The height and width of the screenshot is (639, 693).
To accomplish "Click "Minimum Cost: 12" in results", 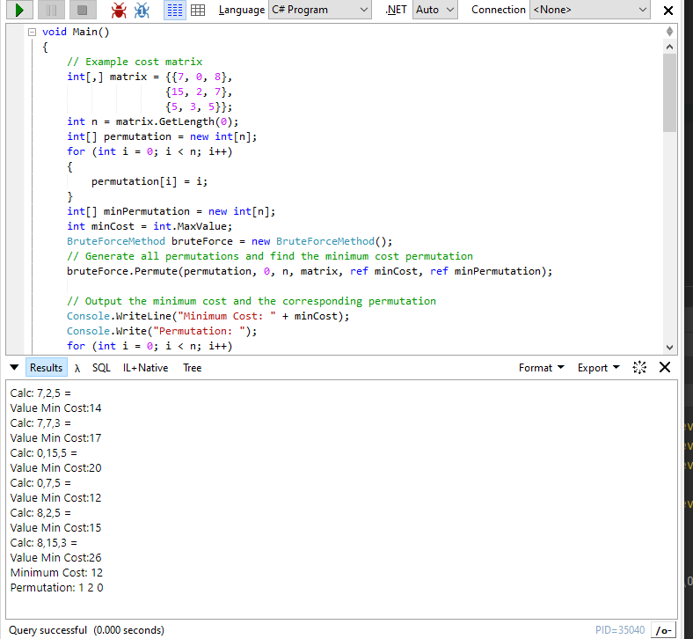I will pyautogui.click(x=56, y=573).
